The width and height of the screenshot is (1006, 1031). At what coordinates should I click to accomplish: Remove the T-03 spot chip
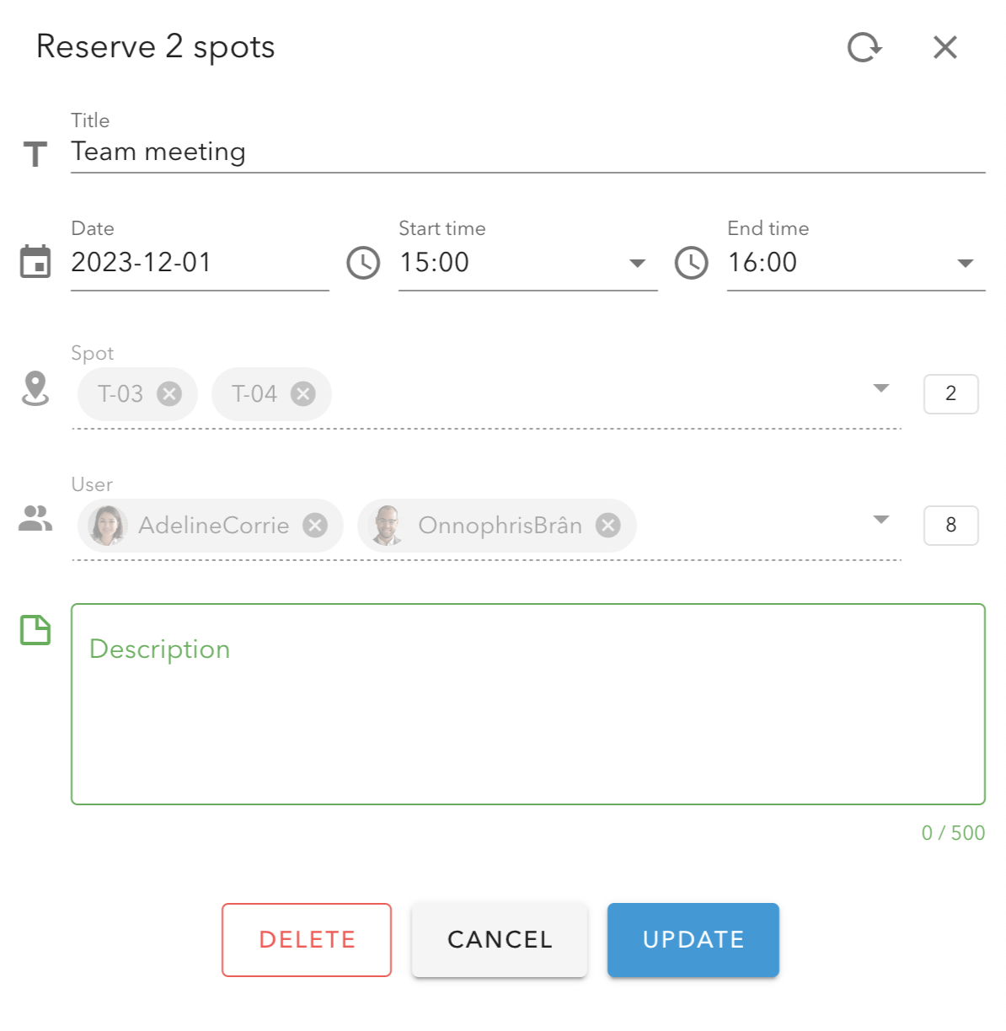[x=171, y=393]
